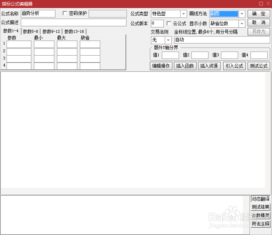Toggle the 密码保护 checkbox
The width and height of the screenshot is (272, 235).
(x=65, y=13)
